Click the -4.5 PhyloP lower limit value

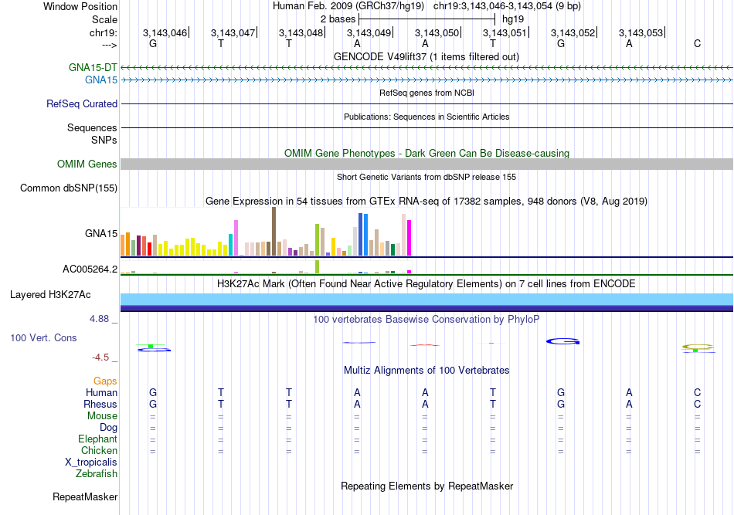(100, 357)
